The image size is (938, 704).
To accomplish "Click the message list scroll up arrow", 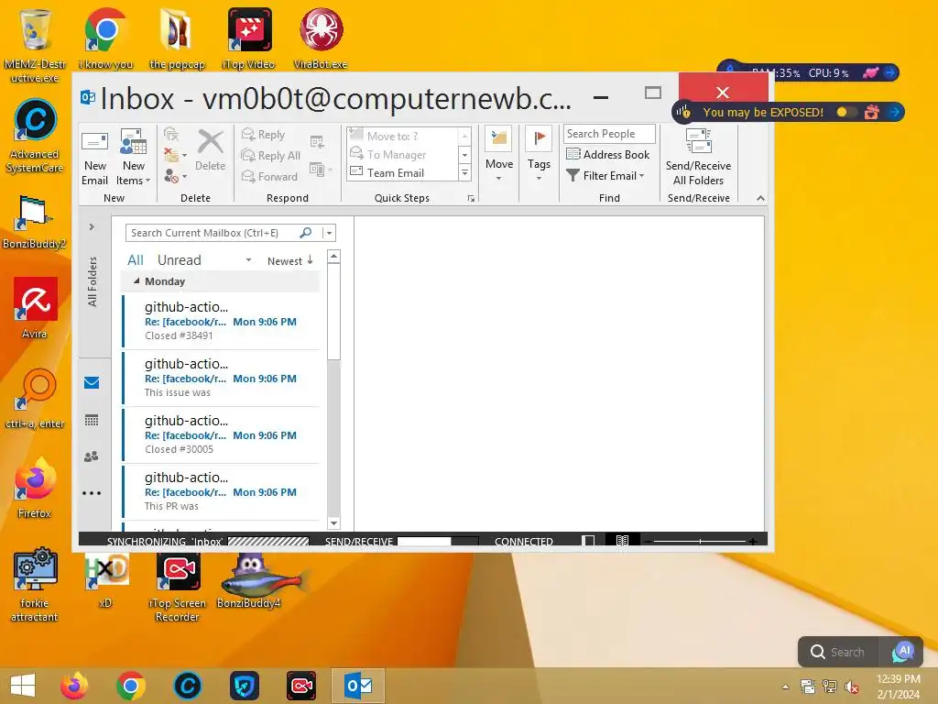I will (333, 257).
